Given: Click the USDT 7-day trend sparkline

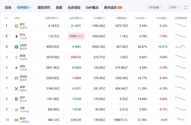Looking at the screenshot, I should pos(180,47).
